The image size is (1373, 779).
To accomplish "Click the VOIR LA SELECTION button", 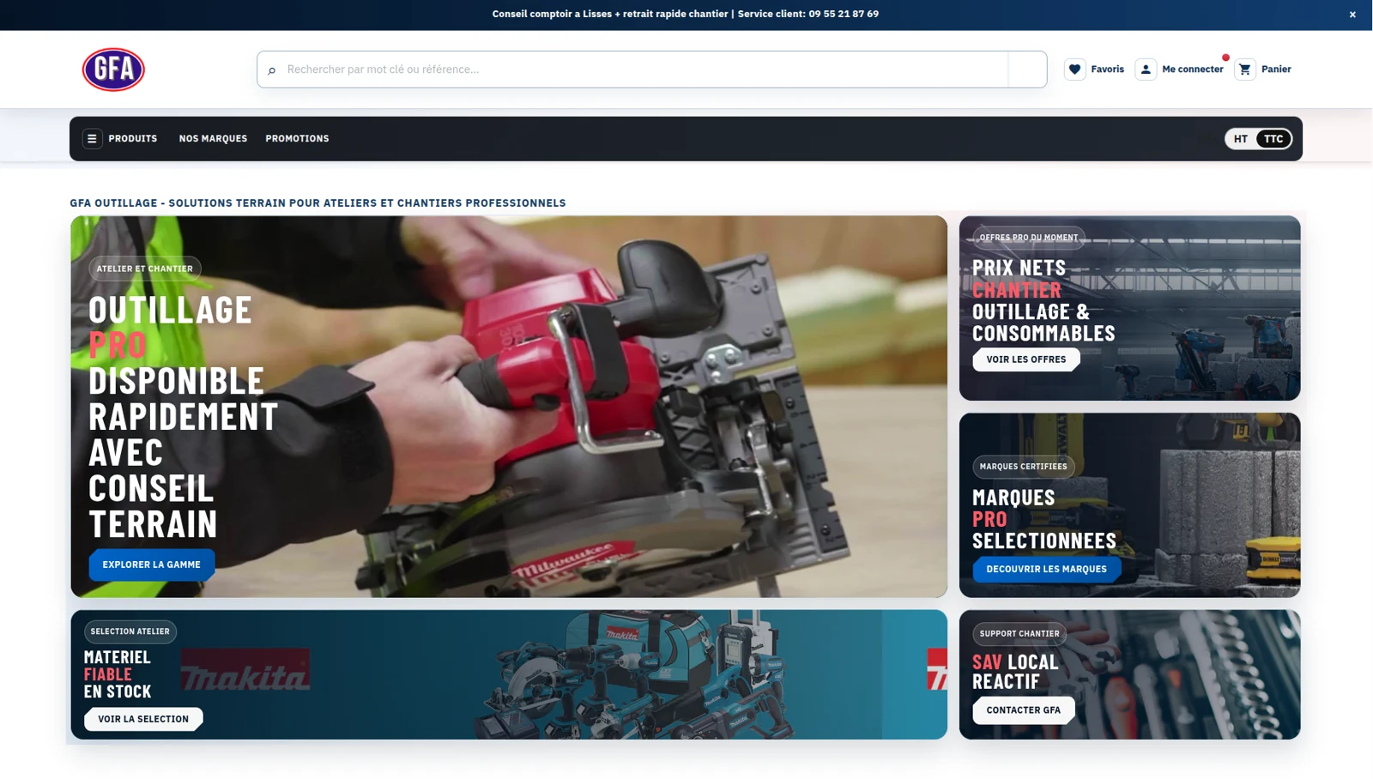I will pos(143,719).
